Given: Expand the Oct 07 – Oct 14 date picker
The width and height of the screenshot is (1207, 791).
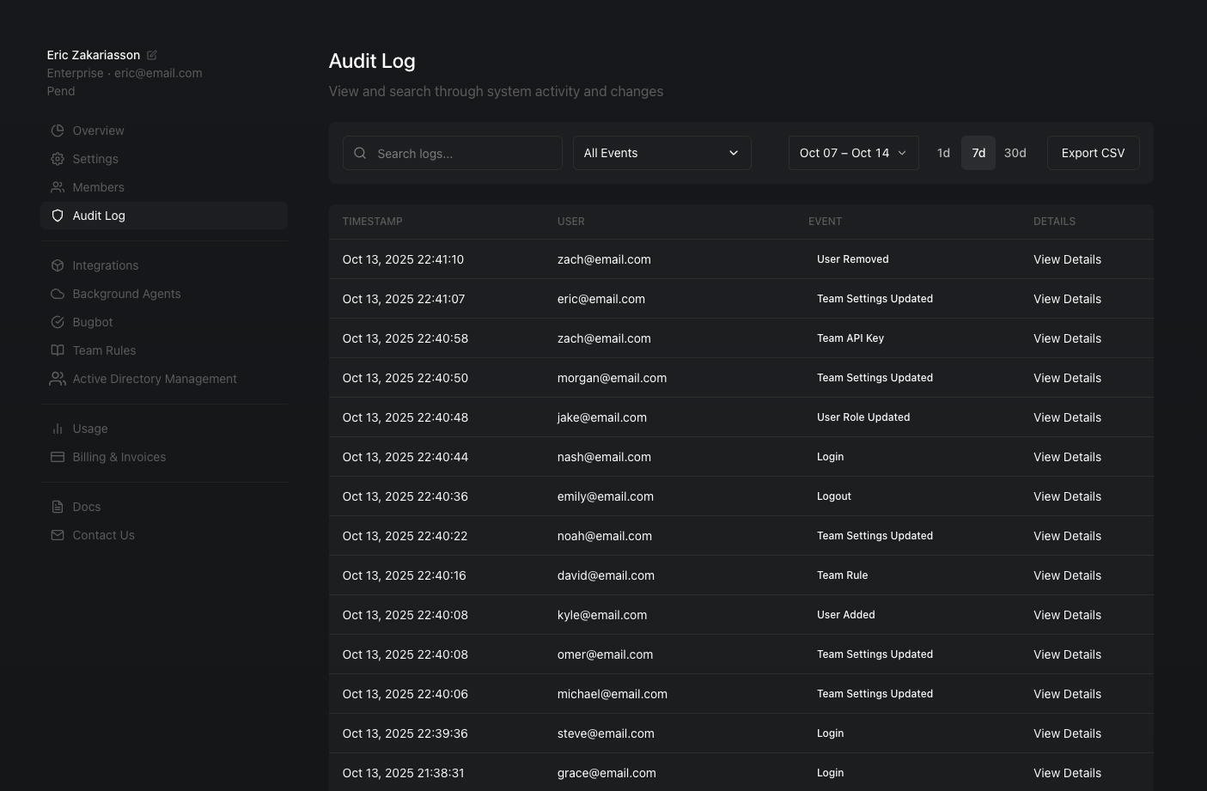Looking at the screenshot, I should click(853, 153).
